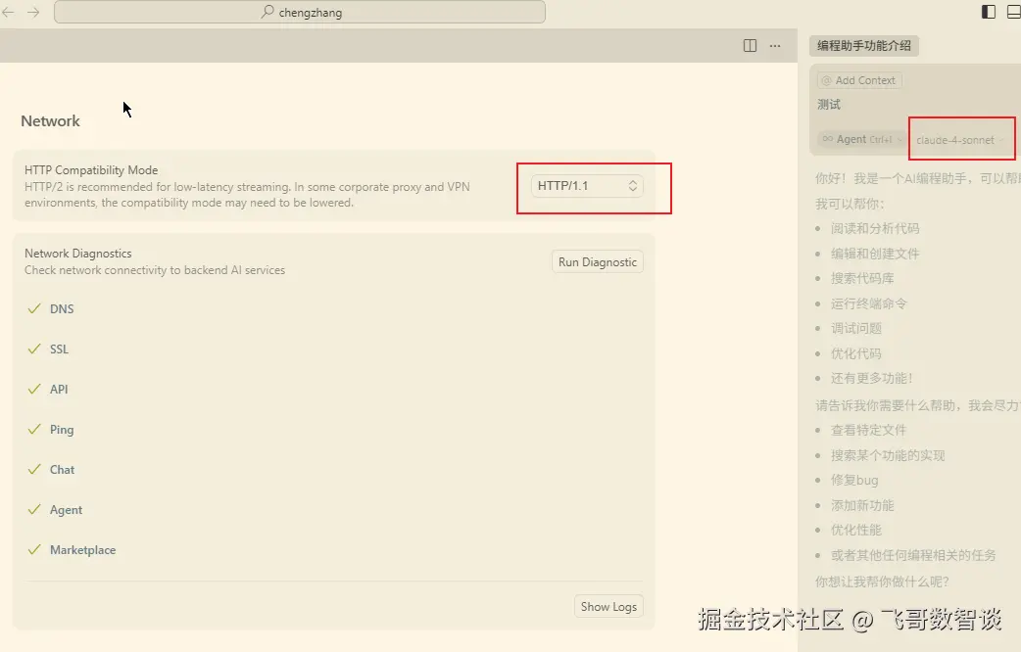Open the HTTP/1.1 compatibility mode dropdown

pos(587,185)
